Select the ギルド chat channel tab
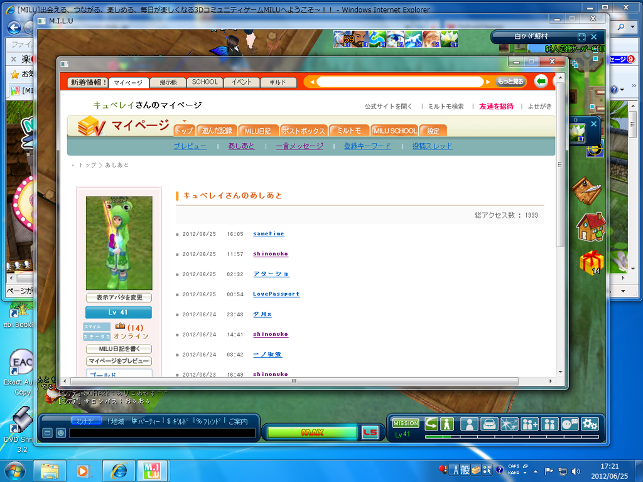Screen dimensions: 643x482 178,421
